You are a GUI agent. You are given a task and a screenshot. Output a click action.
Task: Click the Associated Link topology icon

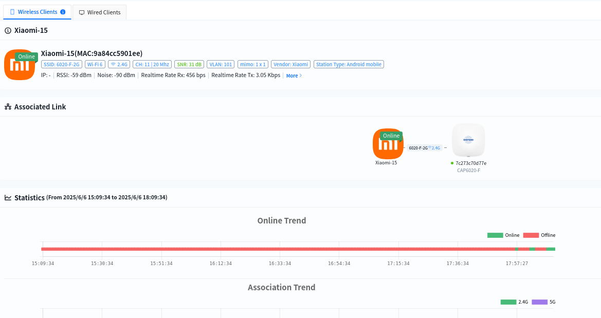(8, 107)
